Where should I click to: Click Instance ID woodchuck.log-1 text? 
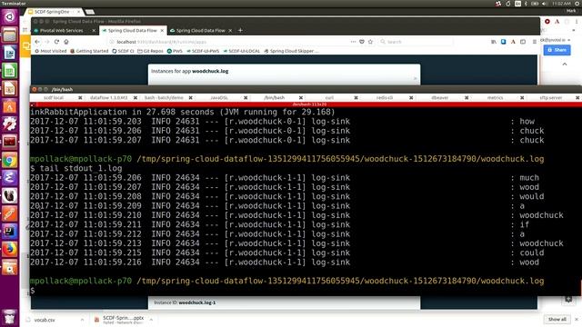coord(185,302)
